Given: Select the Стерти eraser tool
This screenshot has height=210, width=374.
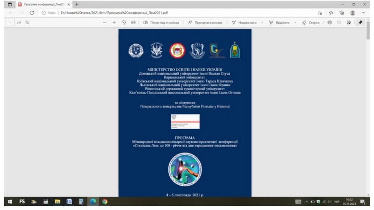Looking at the screenshot, I should click(x=311, y=22).
